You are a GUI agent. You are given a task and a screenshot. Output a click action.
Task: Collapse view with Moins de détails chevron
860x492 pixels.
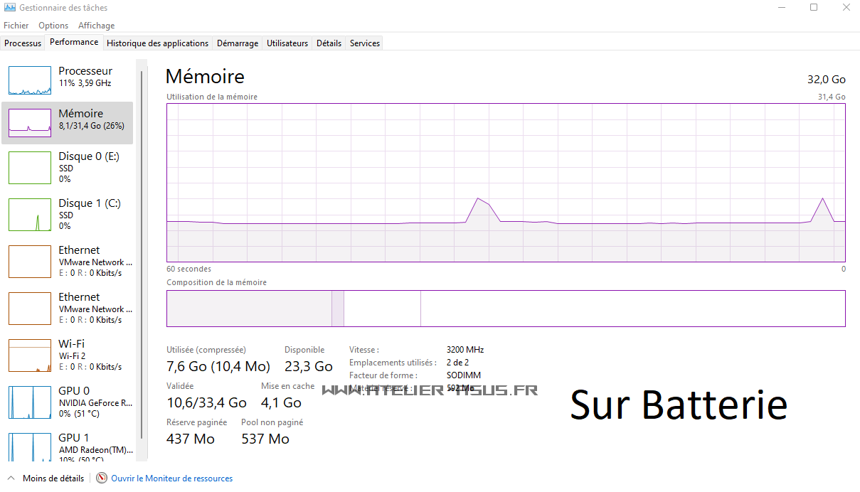11,478
